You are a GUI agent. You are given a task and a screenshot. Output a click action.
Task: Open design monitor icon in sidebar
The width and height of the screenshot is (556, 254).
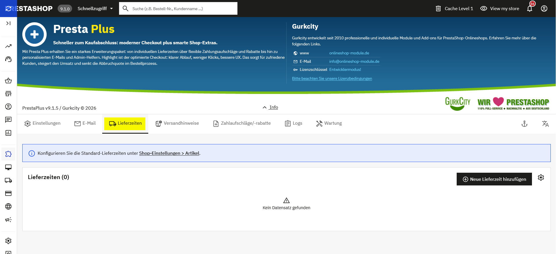point(8,167)
